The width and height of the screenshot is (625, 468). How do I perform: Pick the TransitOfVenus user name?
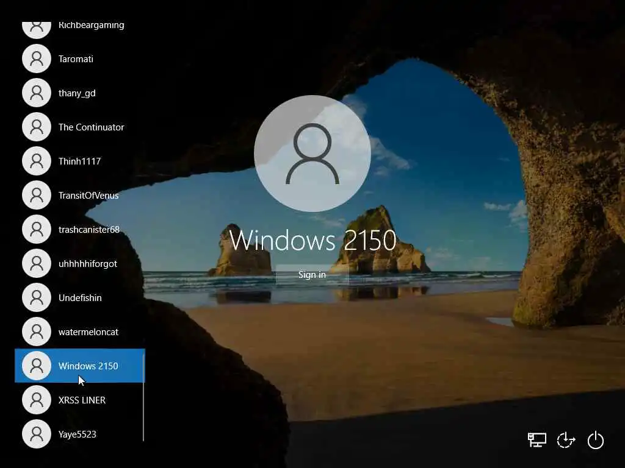89,196
